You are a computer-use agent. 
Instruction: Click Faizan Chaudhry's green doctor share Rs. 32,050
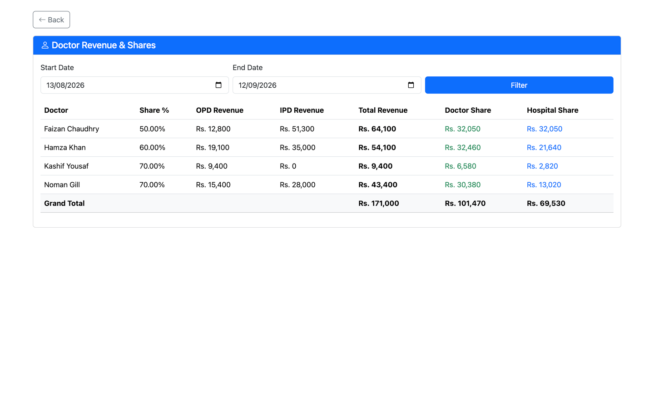click(462, 129)
